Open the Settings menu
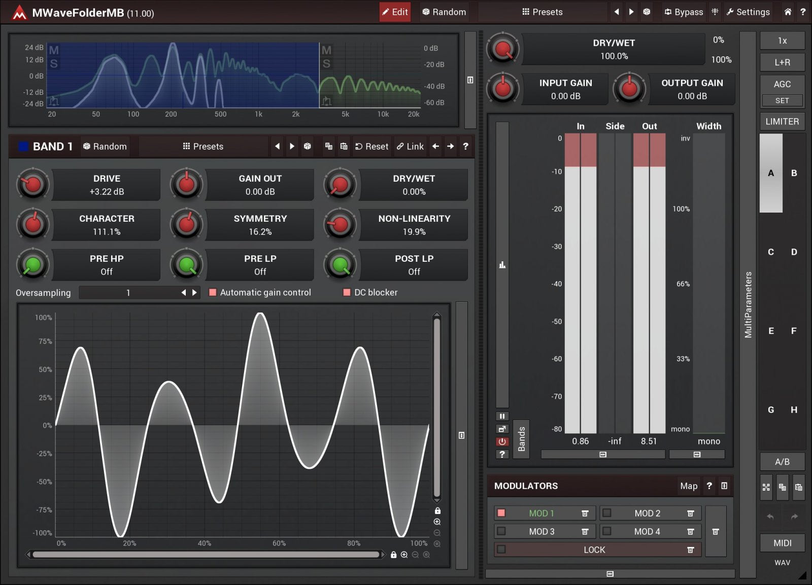 pos(748,12)
